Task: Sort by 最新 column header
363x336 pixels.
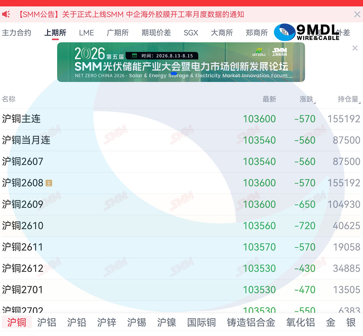Action: coord(269,99)
